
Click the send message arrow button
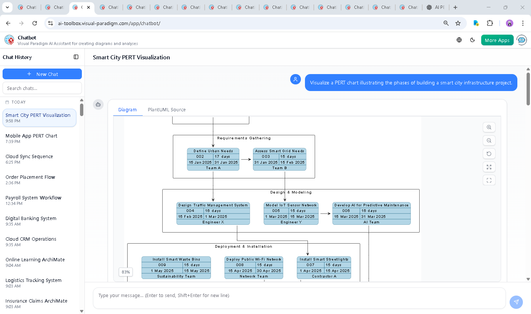[x=516, y=302]
